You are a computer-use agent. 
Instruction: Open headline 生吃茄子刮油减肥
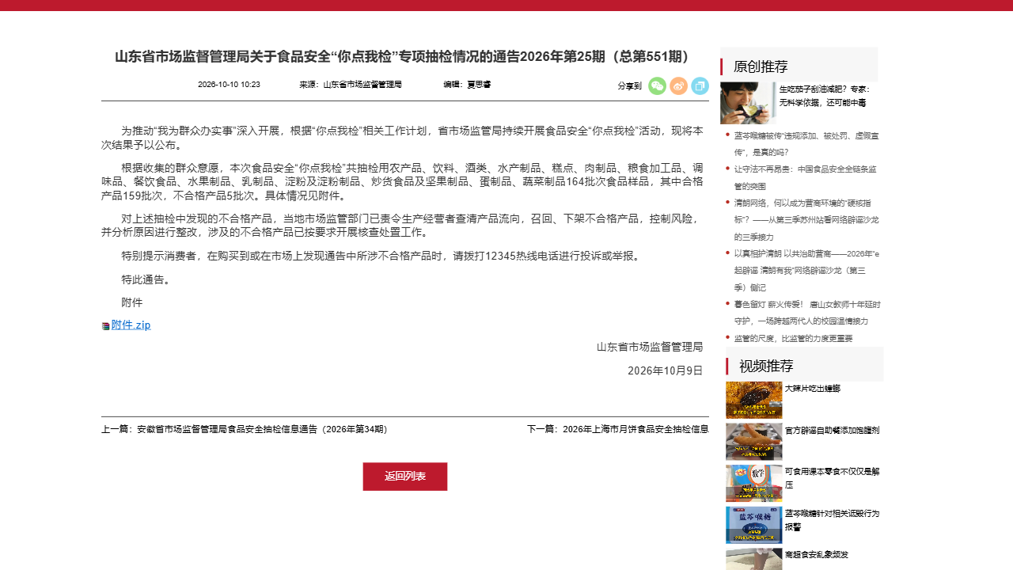pyautogui.click(x=823, y=96)
